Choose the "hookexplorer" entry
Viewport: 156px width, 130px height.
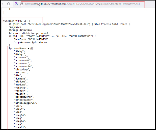[24, 97]
